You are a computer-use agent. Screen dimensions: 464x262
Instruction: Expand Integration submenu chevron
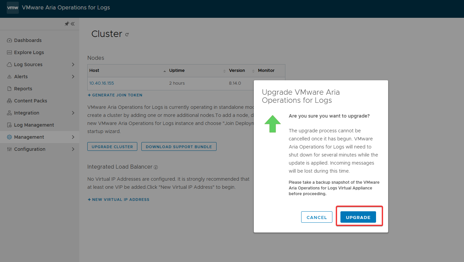click(x=73, y=113)
